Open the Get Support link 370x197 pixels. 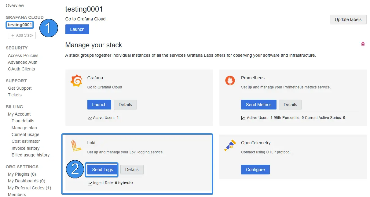pyautogui.click(x=20, y=88)
